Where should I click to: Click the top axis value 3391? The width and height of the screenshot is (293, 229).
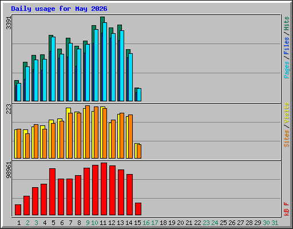click(x=9, y=23)
